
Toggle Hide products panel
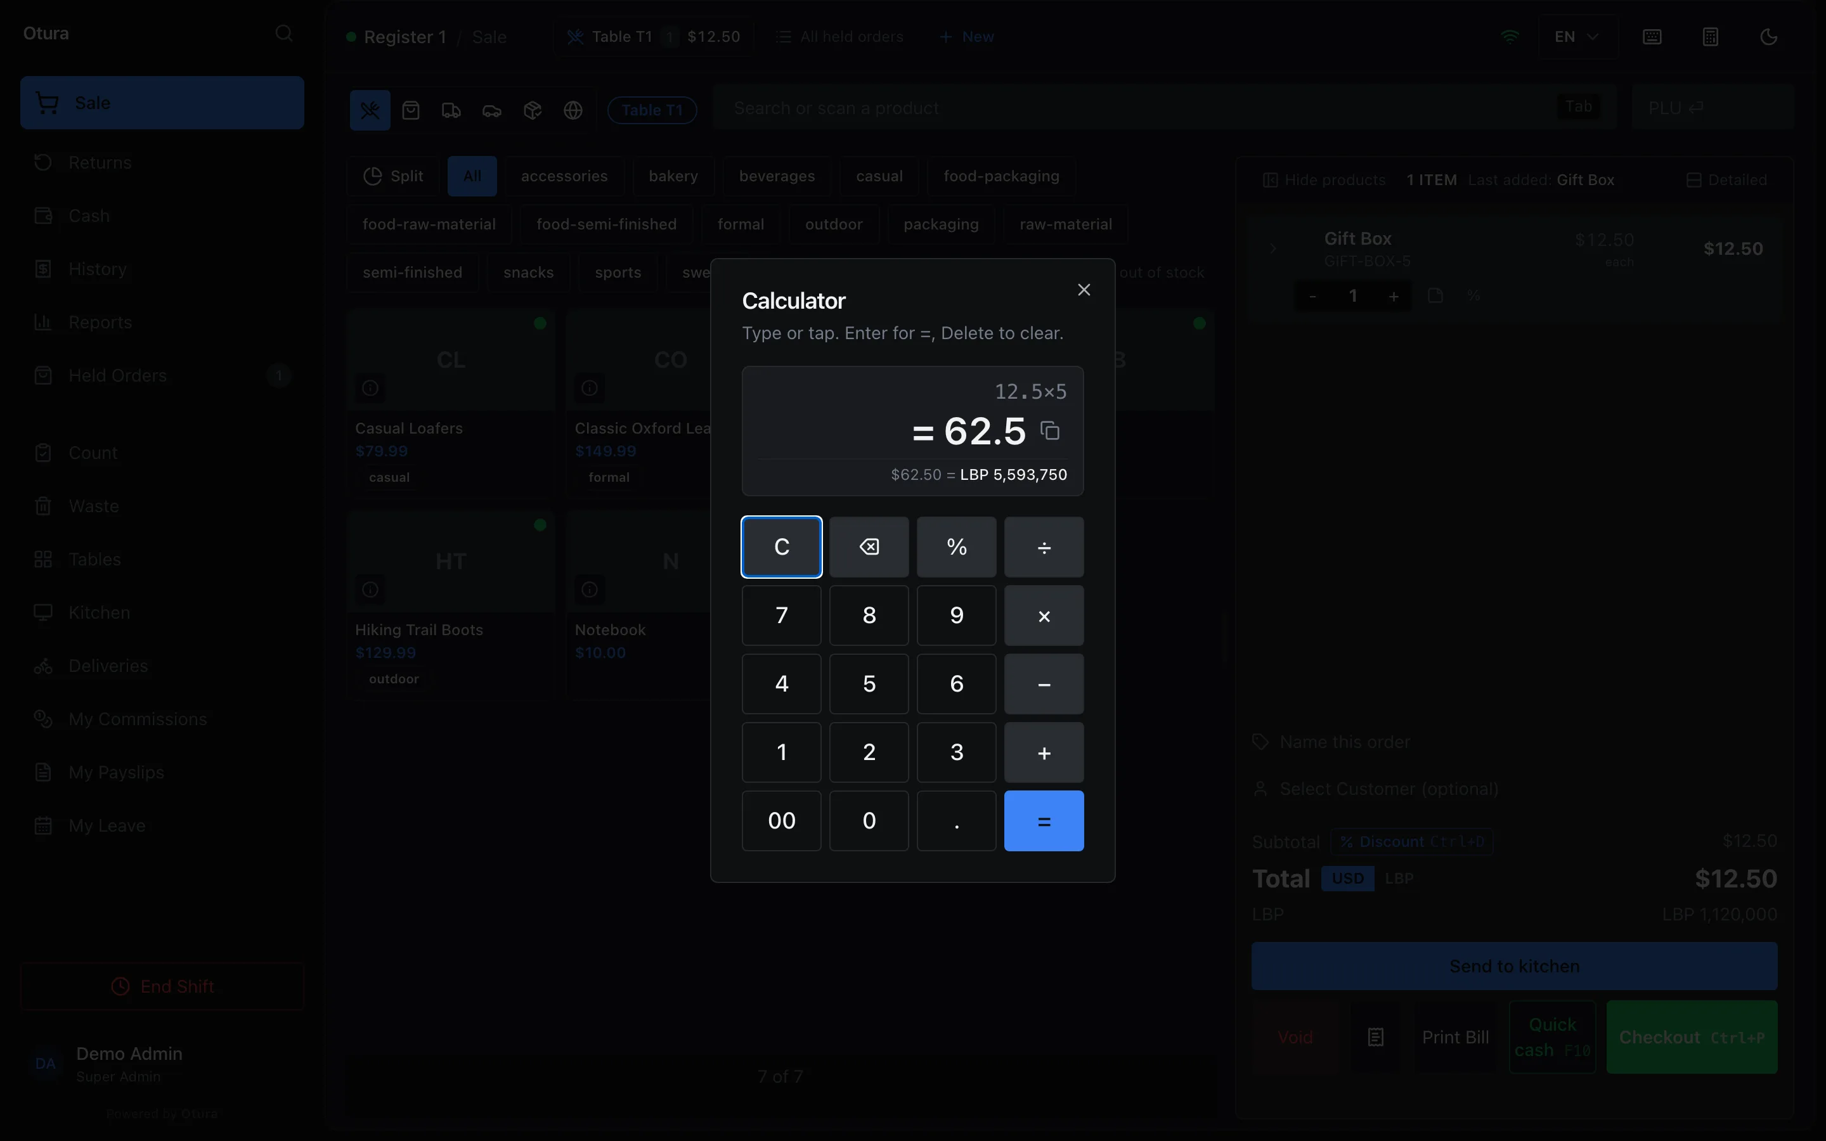pos(1324,181)
